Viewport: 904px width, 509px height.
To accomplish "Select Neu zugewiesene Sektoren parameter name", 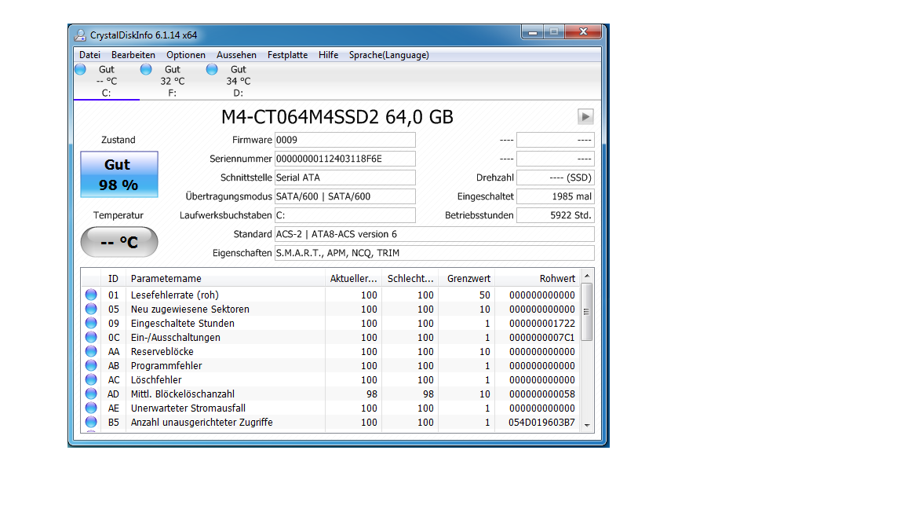I will 190,309.
